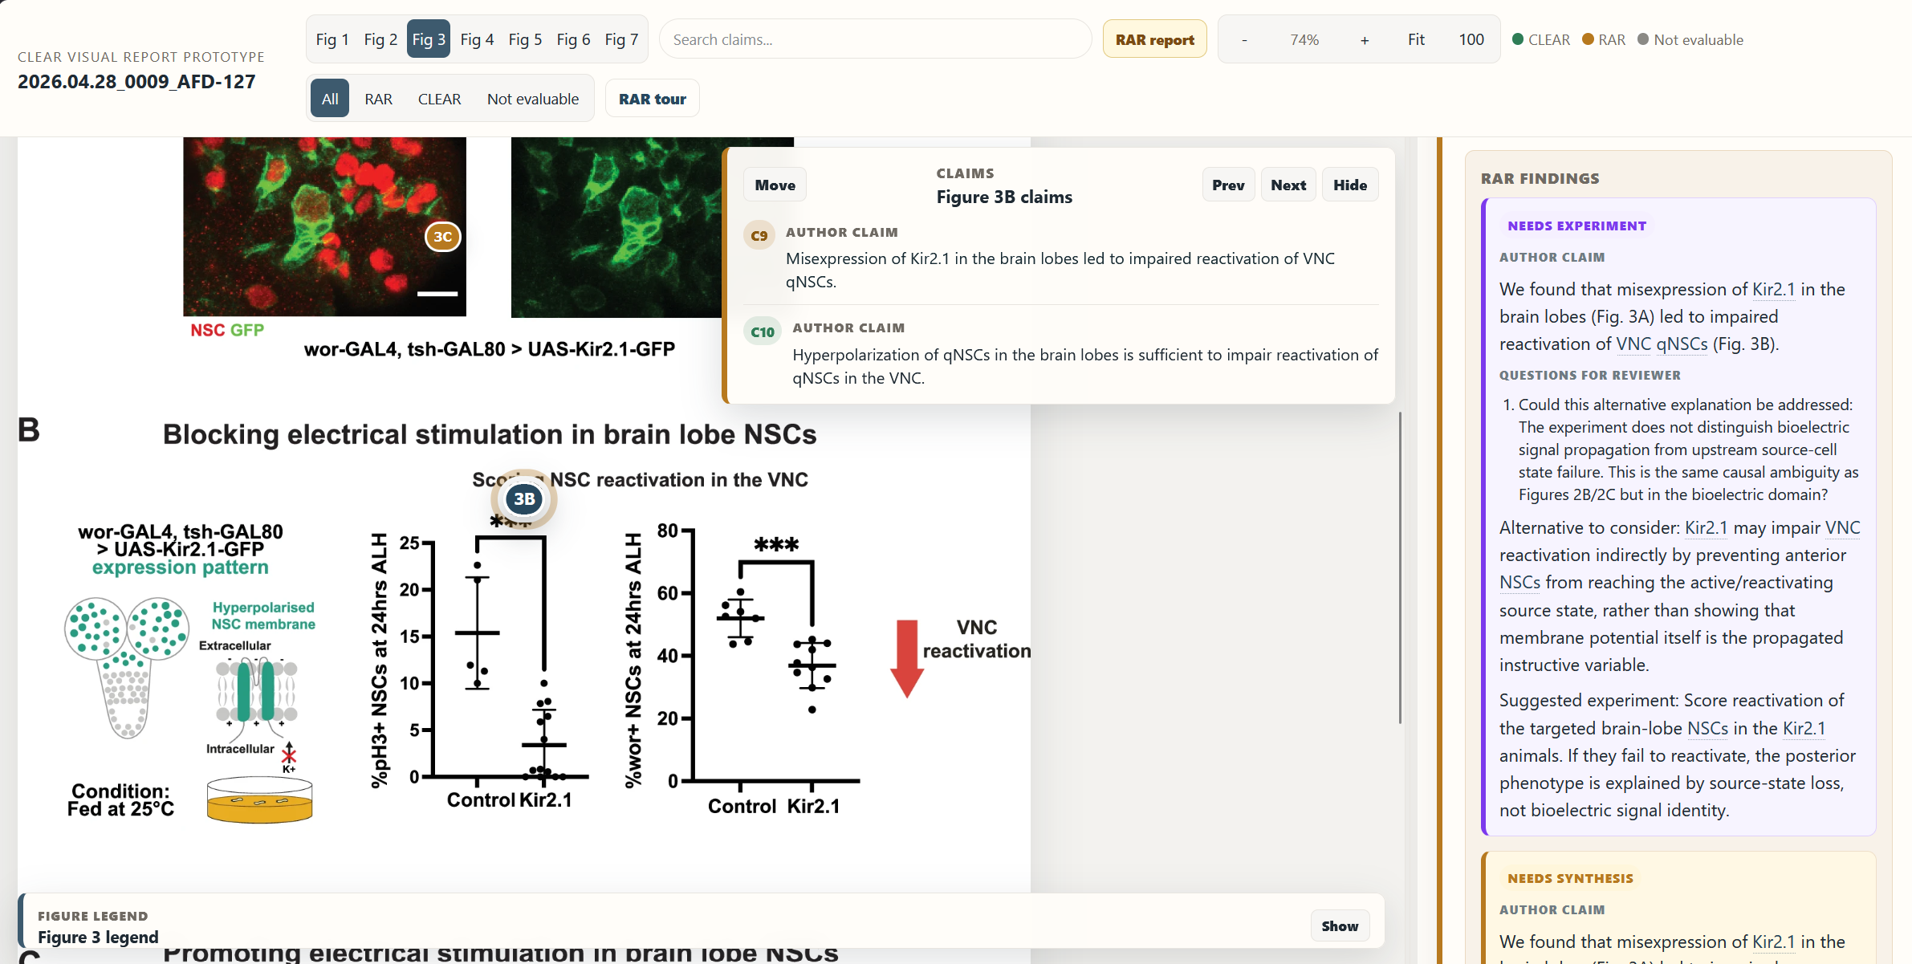
Task: Focus the Search claims field
Action: (875, 39)
